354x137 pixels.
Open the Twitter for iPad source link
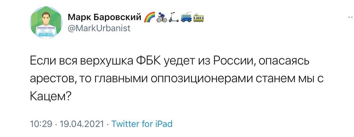(x=142, y=124)
